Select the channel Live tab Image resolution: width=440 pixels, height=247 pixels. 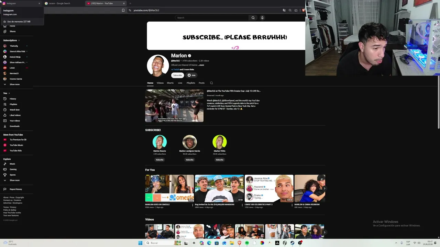pyautogui.click(x=180, y=83)
